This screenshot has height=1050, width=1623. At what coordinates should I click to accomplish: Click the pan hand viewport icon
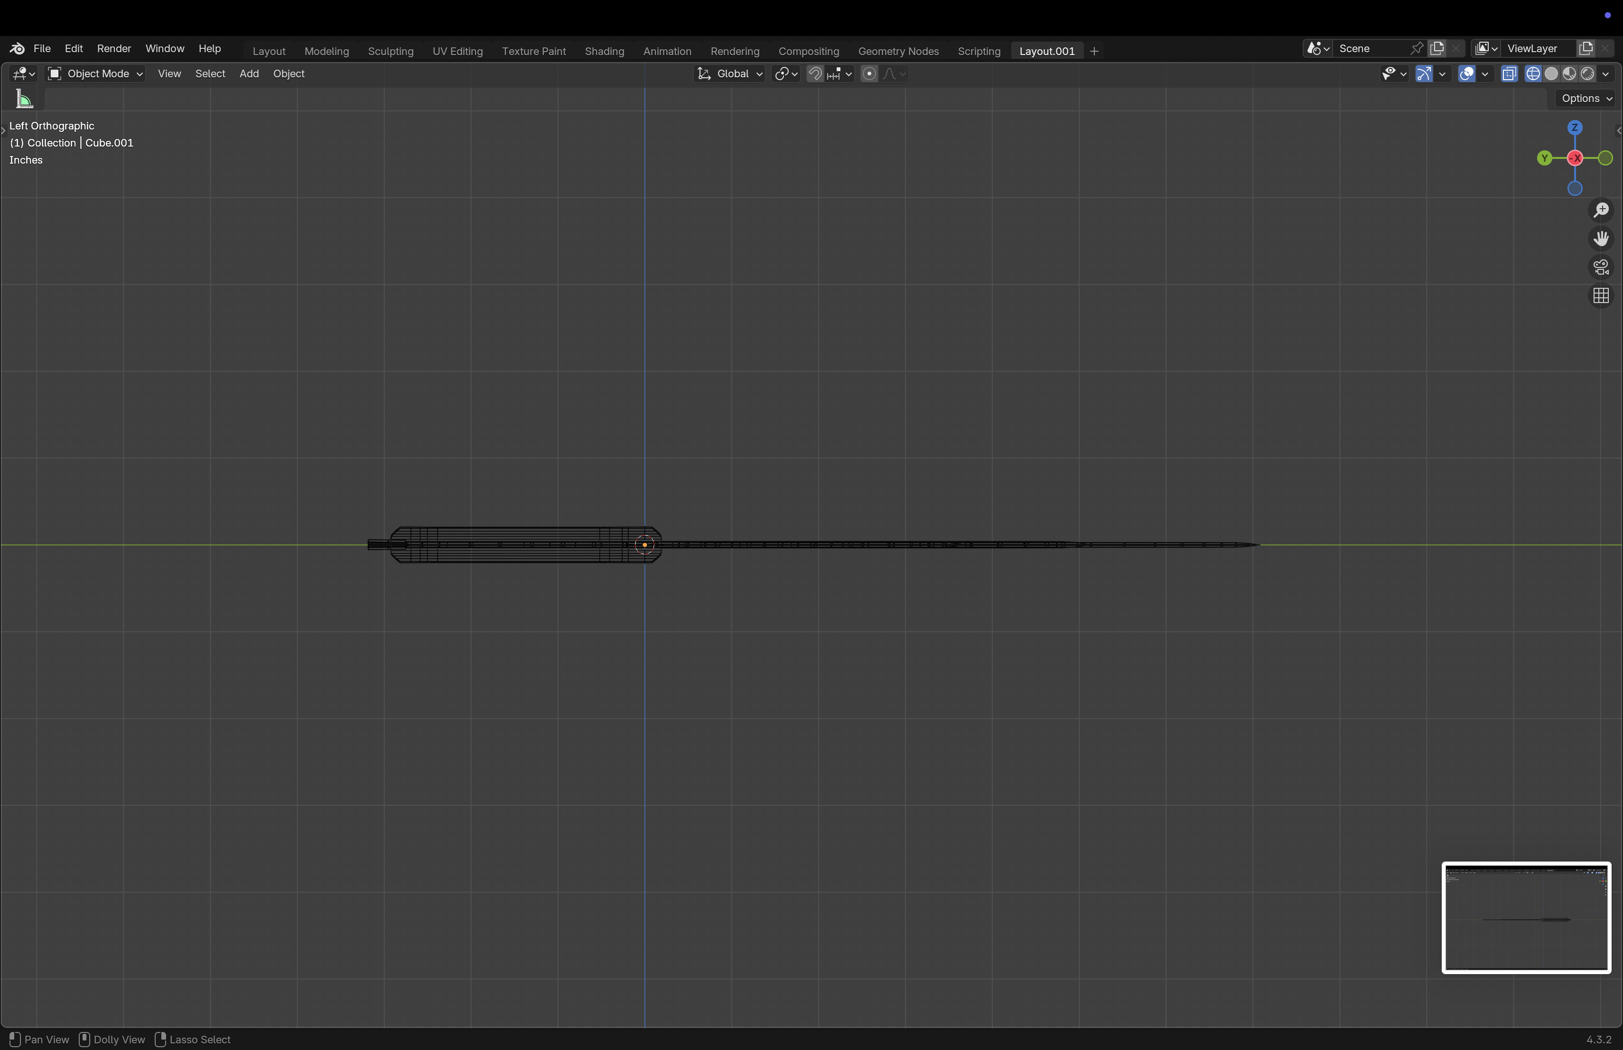coord(1601,239)
